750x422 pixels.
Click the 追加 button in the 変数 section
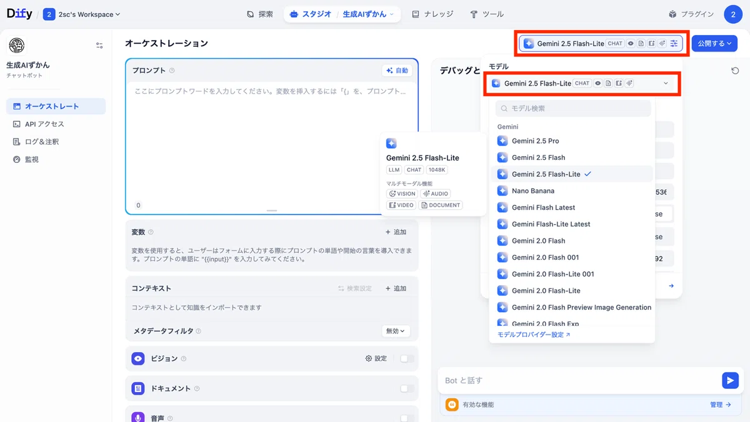pos(396,232)
